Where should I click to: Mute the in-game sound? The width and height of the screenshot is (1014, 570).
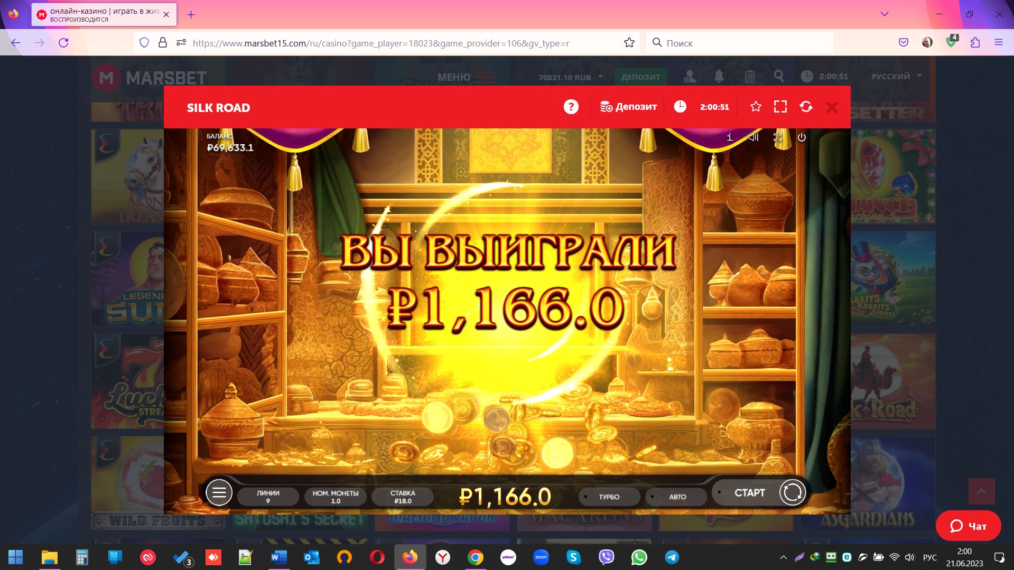(x=753, y=137)
